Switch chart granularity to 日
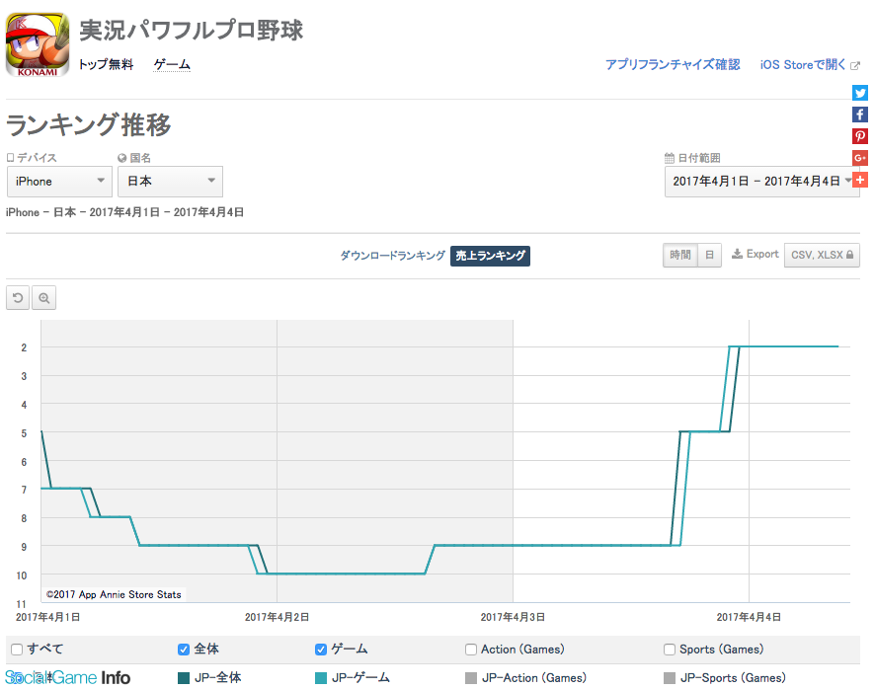The width and height of the screenshot is (875, 690). pos(709,255)
